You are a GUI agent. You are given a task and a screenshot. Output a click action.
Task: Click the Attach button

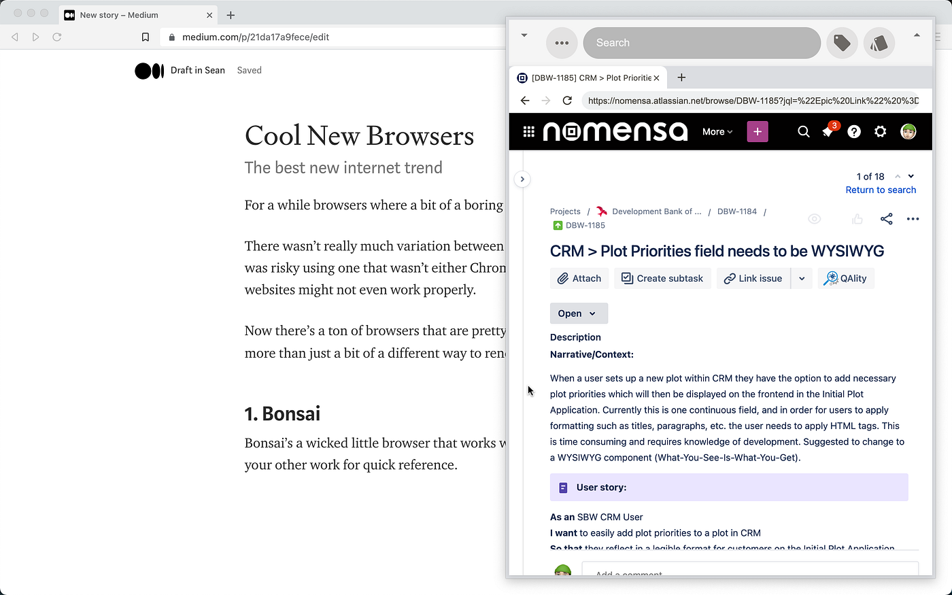coord(579,279)
